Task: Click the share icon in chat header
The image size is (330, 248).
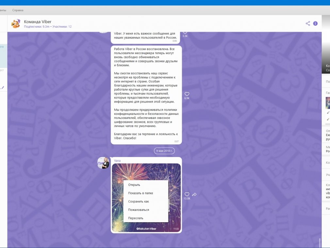Action: (x=308, y=23)
